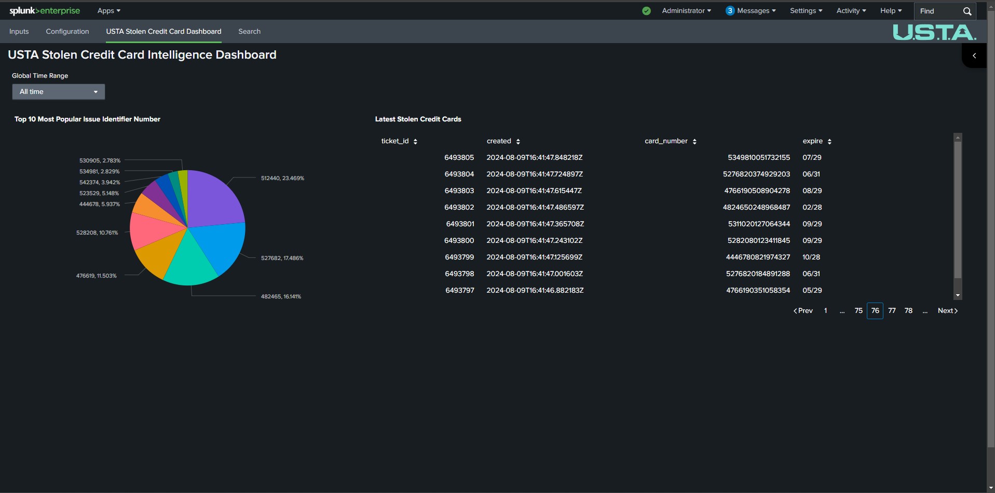Click card number 4766190508904278
Screen dimensions: 995x493
(757, 191)
